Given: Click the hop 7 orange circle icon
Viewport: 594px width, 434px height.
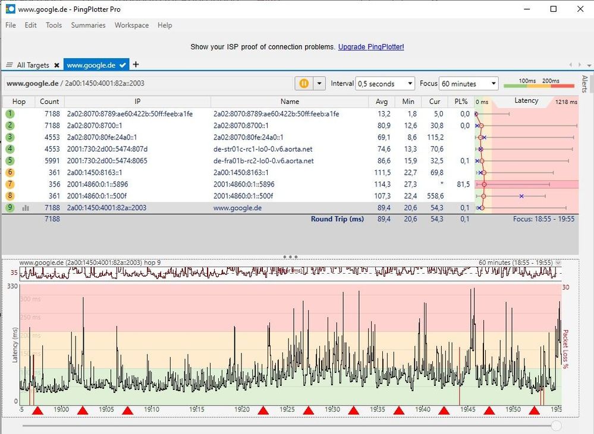Looking at the screenshot, I should click(x=10, y=184).
